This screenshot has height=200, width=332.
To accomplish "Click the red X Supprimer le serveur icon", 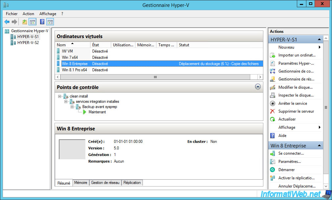I will click(273, 111).
